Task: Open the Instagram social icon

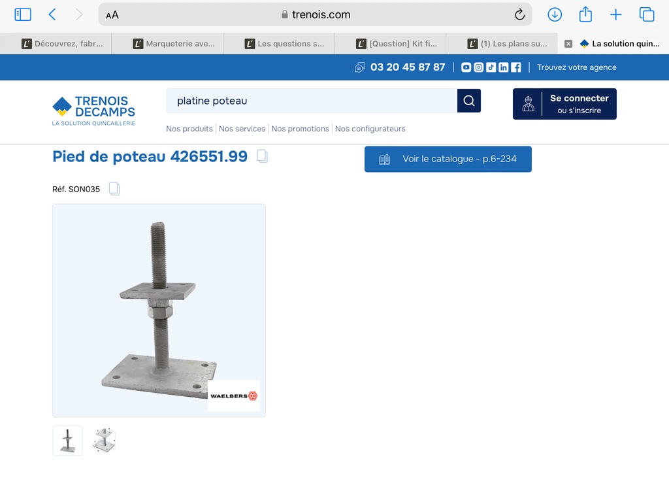Action: tap(479, 67)
